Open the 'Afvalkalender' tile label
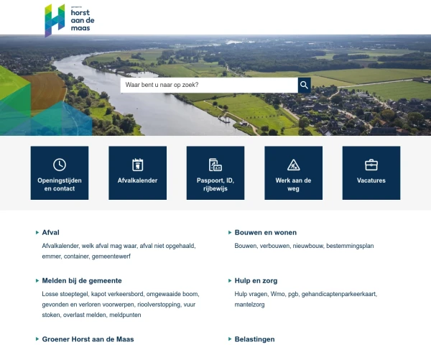 coord(137,180)
